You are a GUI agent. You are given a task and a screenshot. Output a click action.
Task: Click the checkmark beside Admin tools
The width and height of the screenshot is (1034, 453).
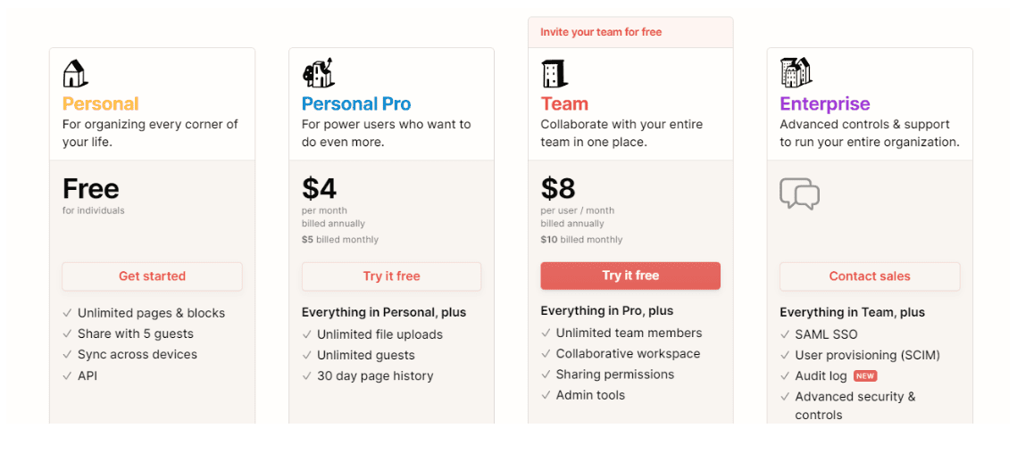pyautogui.click(x=546, y=395)
